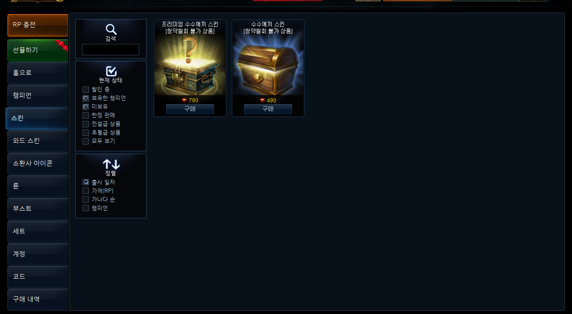This screenshot has height=314, width=572.
Task: Buy the 790 RP premium mystery skin
Action: [x=190, y=109]
